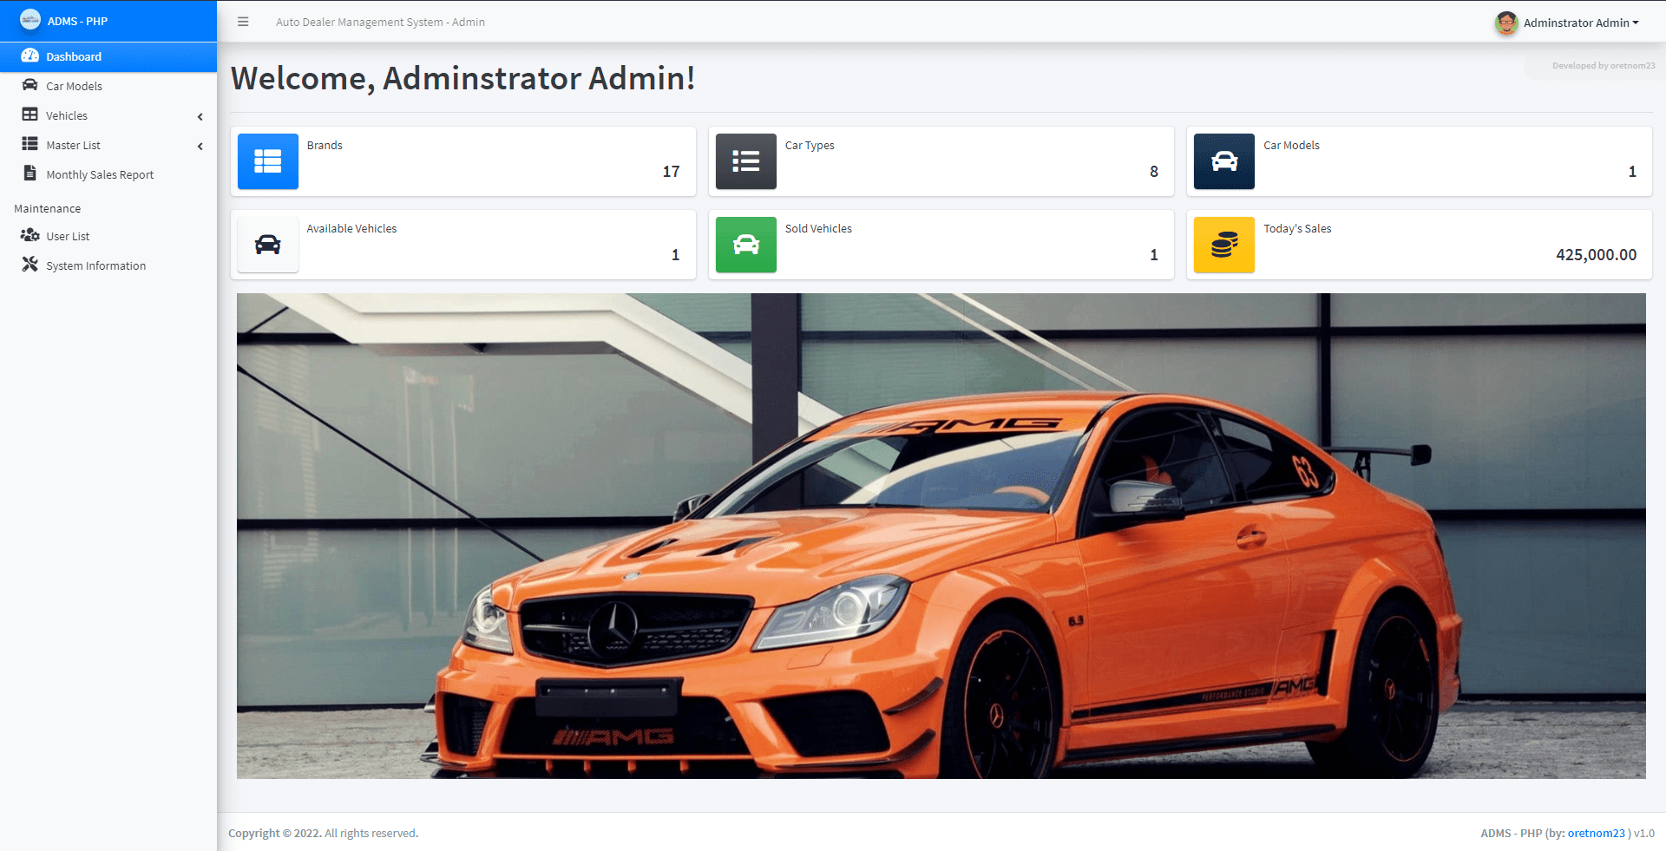Image resolution: width=1666 pixels, height=851 pixels.
Task: Expand the Master List submenu chevron
Action: [x=200, y=146]
